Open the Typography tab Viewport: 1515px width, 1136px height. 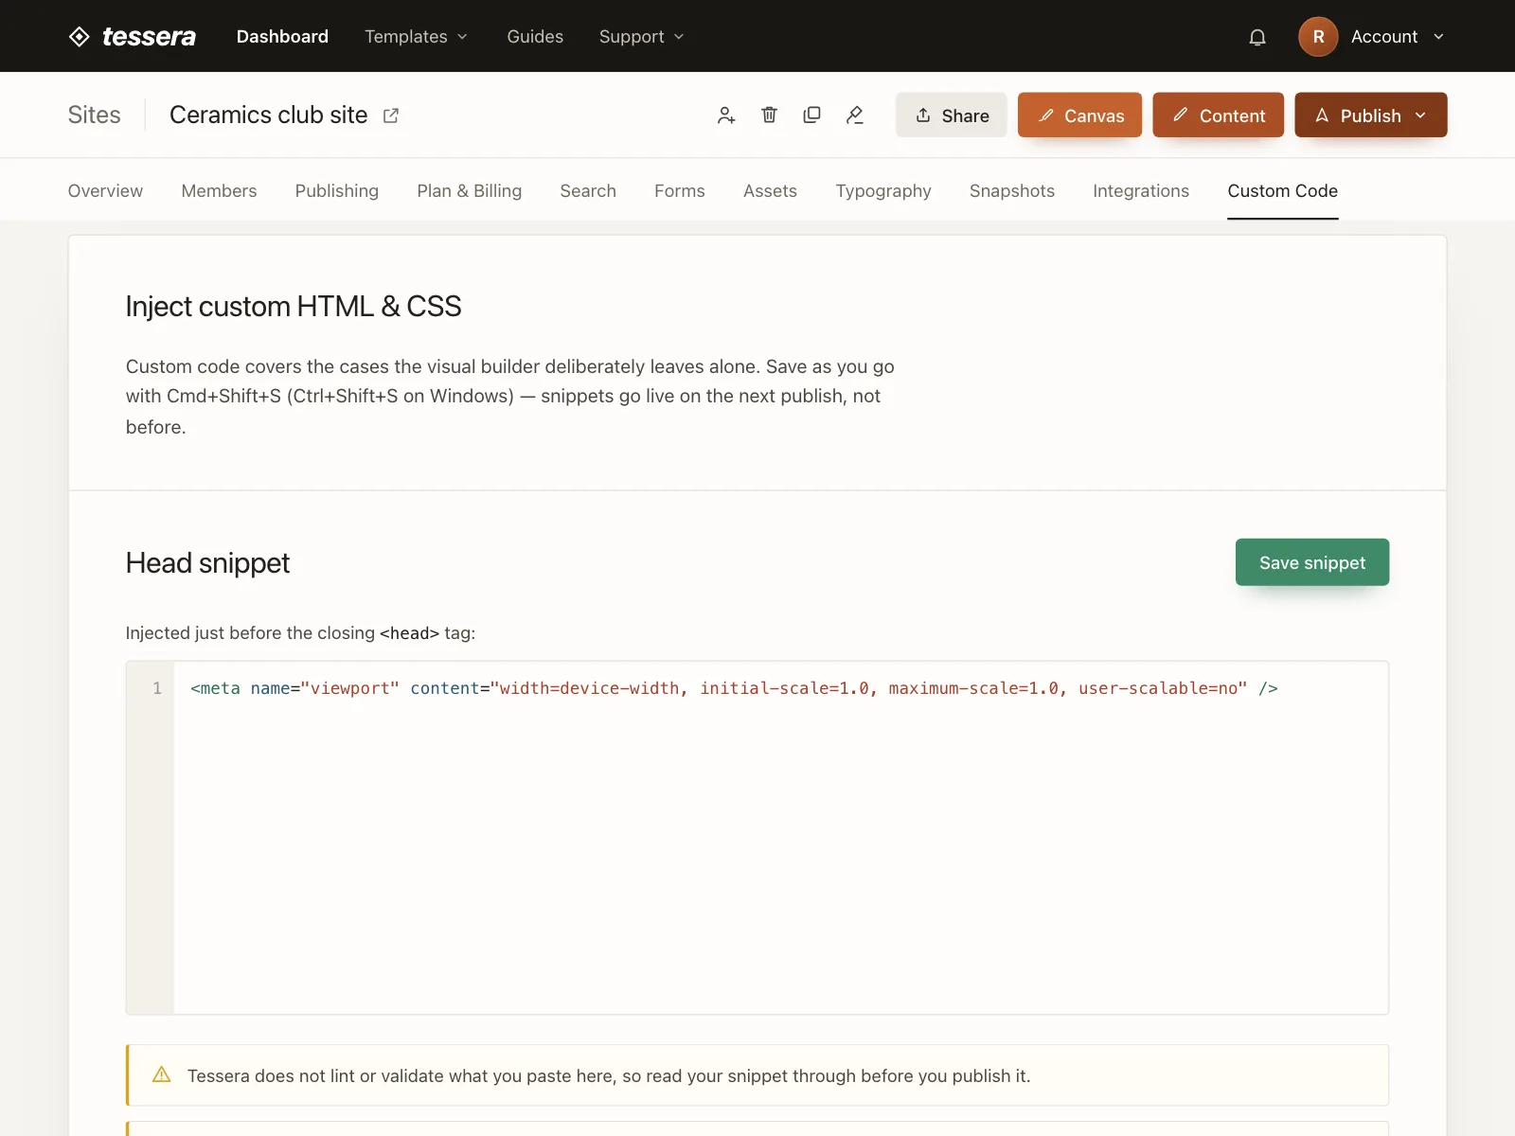(x=883, y=191)
